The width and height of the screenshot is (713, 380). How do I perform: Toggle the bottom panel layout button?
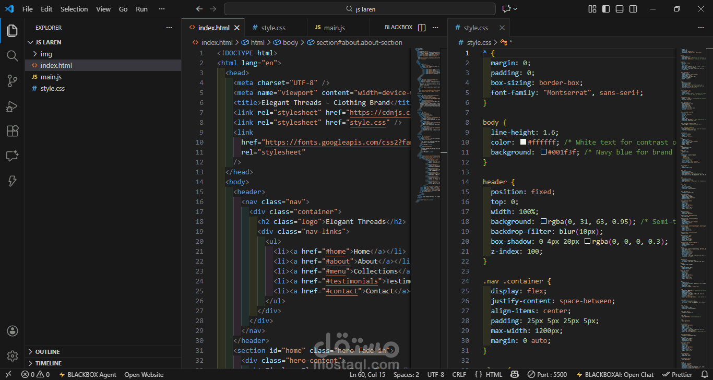click(x=620, y=9)
